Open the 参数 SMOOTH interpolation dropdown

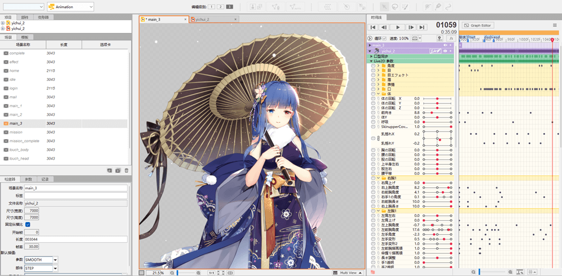point(56,260)
